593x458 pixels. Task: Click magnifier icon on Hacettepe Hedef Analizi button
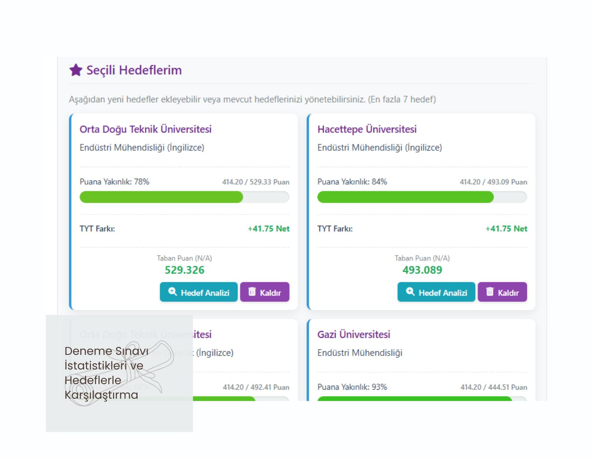pos(410,292)
